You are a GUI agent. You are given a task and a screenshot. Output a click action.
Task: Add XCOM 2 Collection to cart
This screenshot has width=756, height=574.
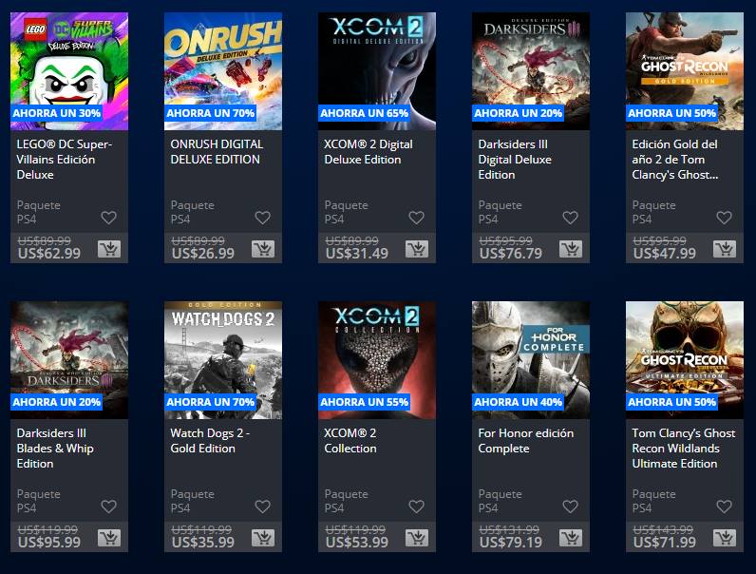417,538
